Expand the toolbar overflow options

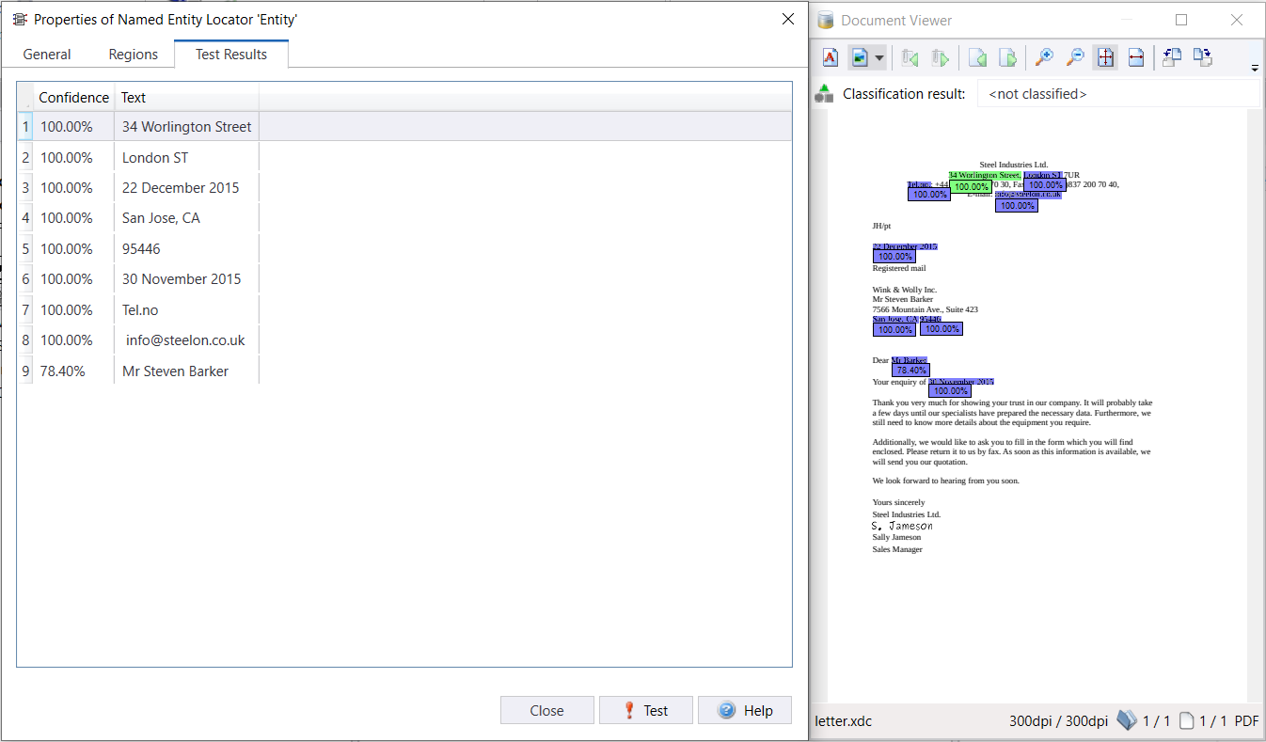(x=1255, y=68)
